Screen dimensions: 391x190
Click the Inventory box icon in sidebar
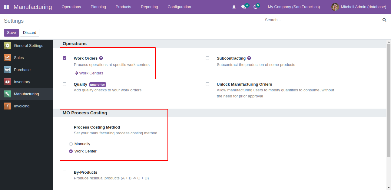coord(7,82)
